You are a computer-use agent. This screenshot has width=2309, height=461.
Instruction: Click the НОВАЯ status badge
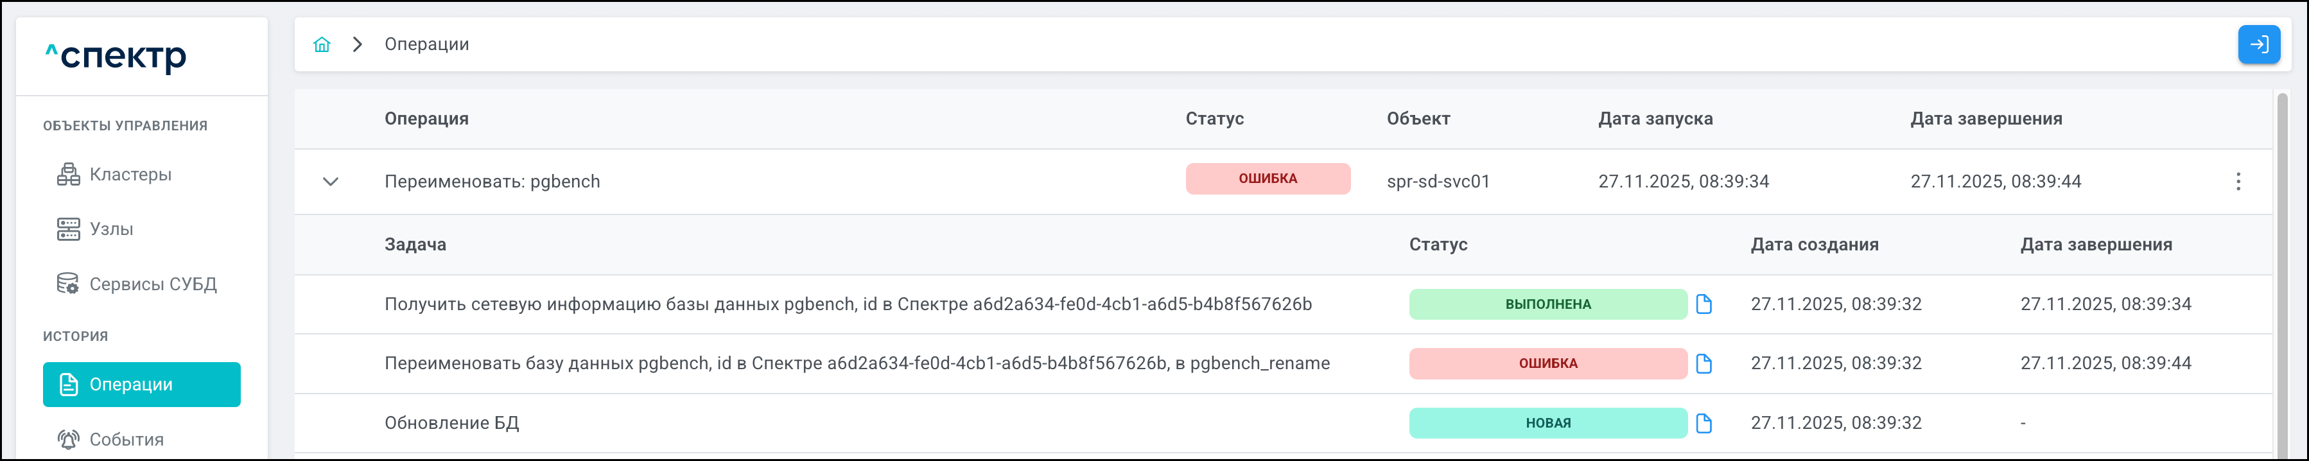[1547, 423]
